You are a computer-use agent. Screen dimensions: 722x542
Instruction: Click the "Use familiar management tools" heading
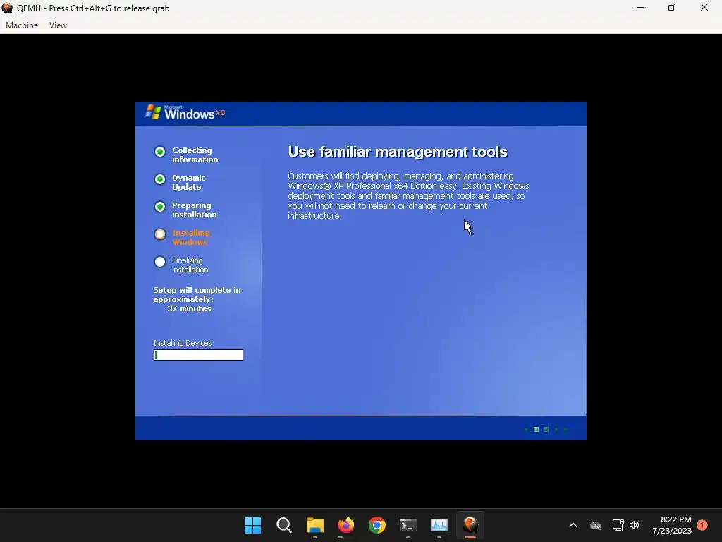click(398, 152)
